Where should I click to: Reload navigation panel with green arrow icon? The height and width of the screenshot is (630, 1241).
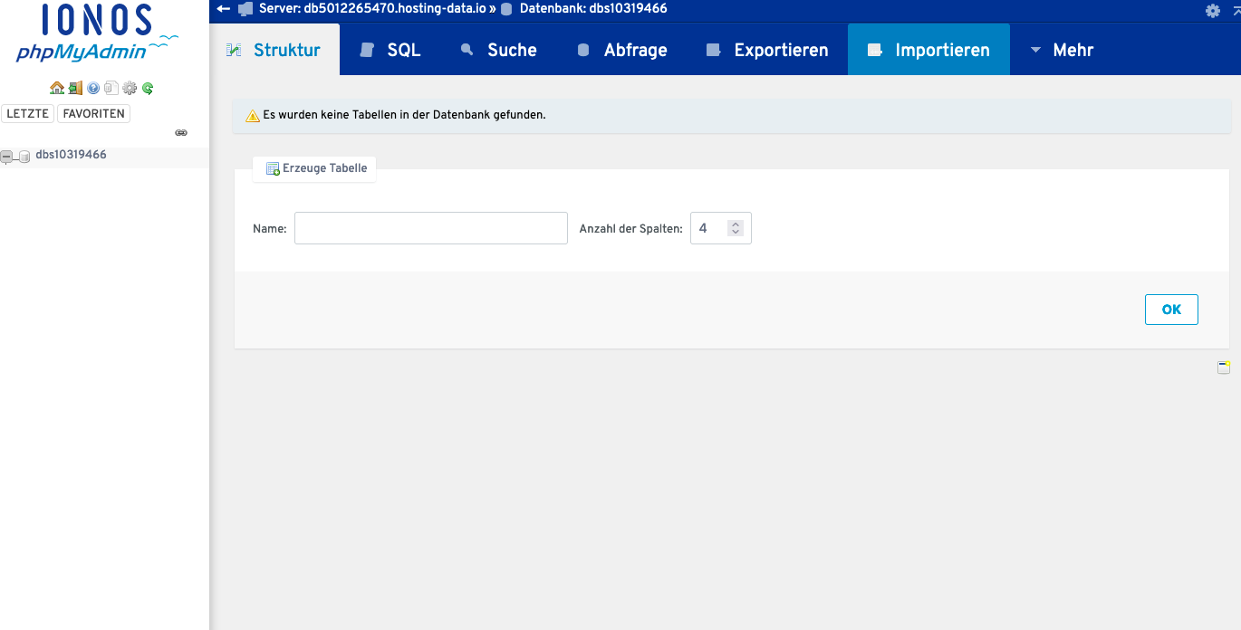tap(148, 88)
